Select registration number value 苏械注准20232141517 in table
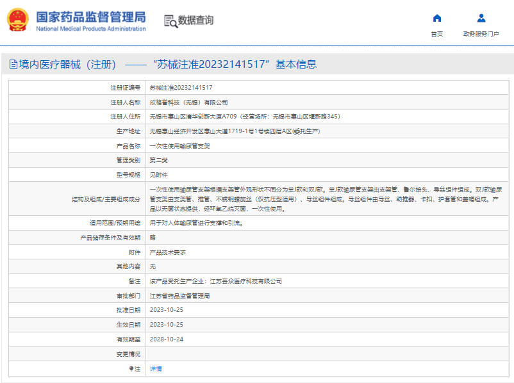The width and height of the screenshot is (514, 383). (181, 88)
